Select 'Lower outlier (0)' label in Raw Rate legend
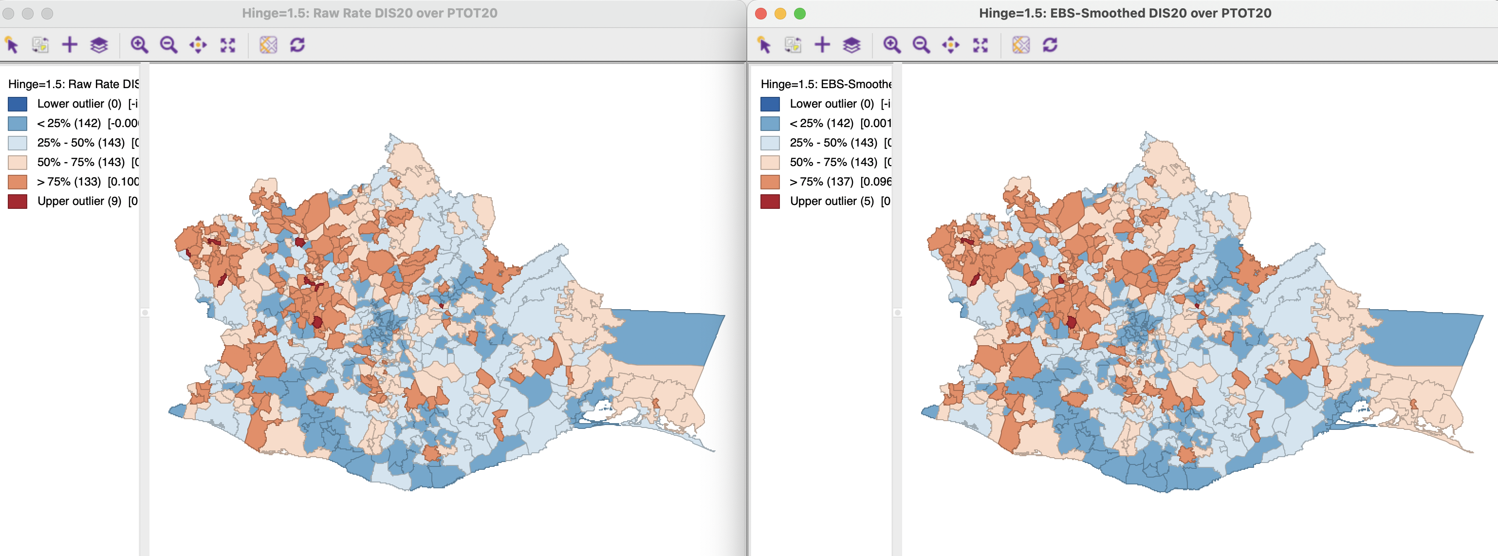Screen dimensions: 1498x556 79,104
